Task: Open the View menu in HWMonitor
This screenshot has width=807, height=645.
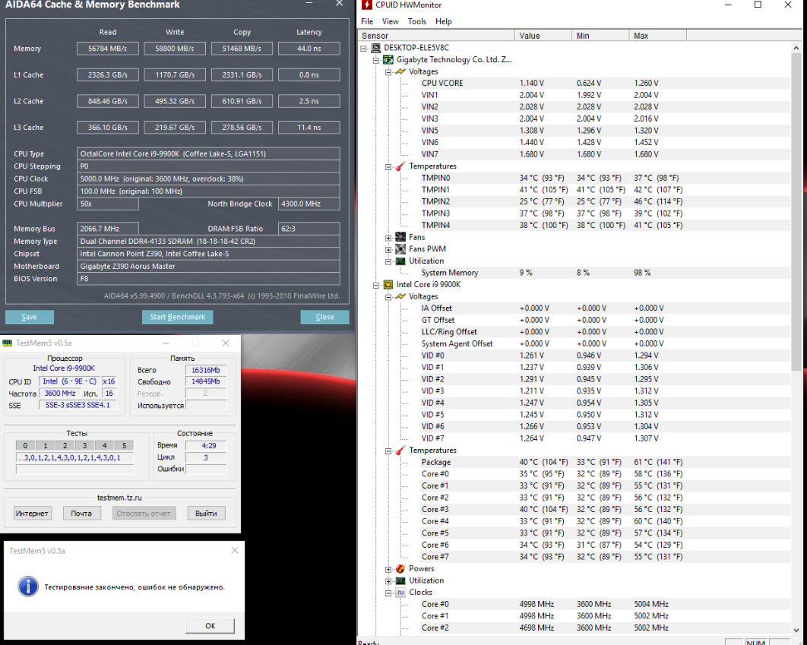Action: tap(390, 21)
